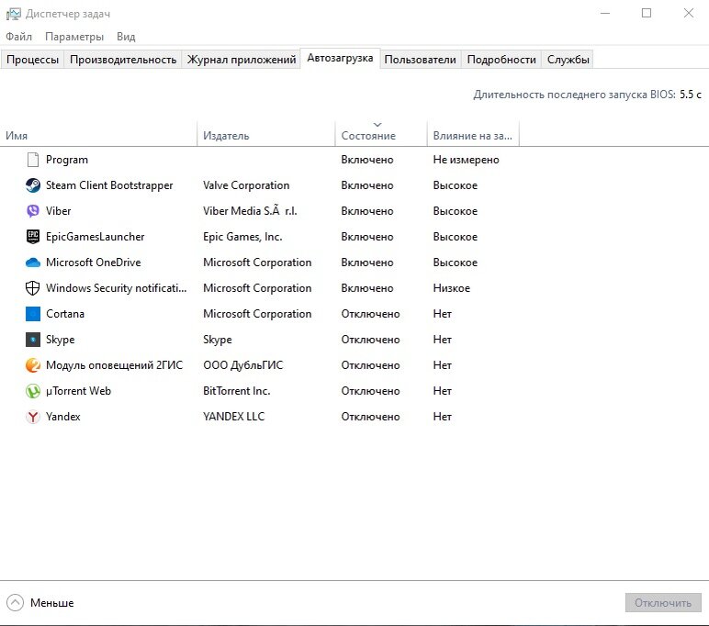709x626 pixels.
Task: Open the Файл menu
Action: pos(19,37)
